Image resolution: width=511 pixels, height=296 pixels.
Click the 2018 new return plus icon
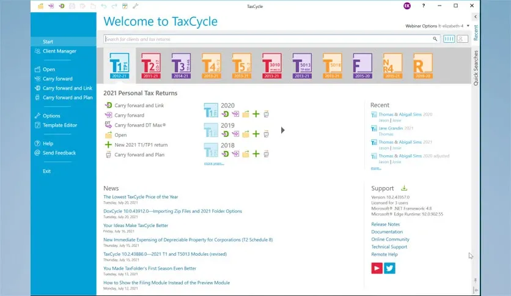click(256, 154)
